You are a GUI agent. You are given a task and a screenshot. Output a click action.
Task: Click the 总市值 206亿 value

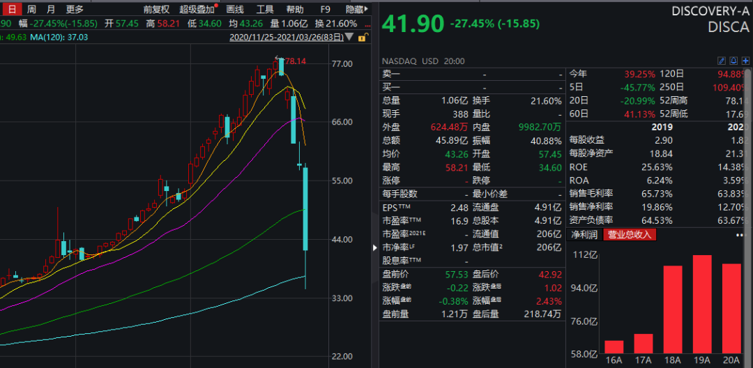pyautogui.click(x=549, y=247)
